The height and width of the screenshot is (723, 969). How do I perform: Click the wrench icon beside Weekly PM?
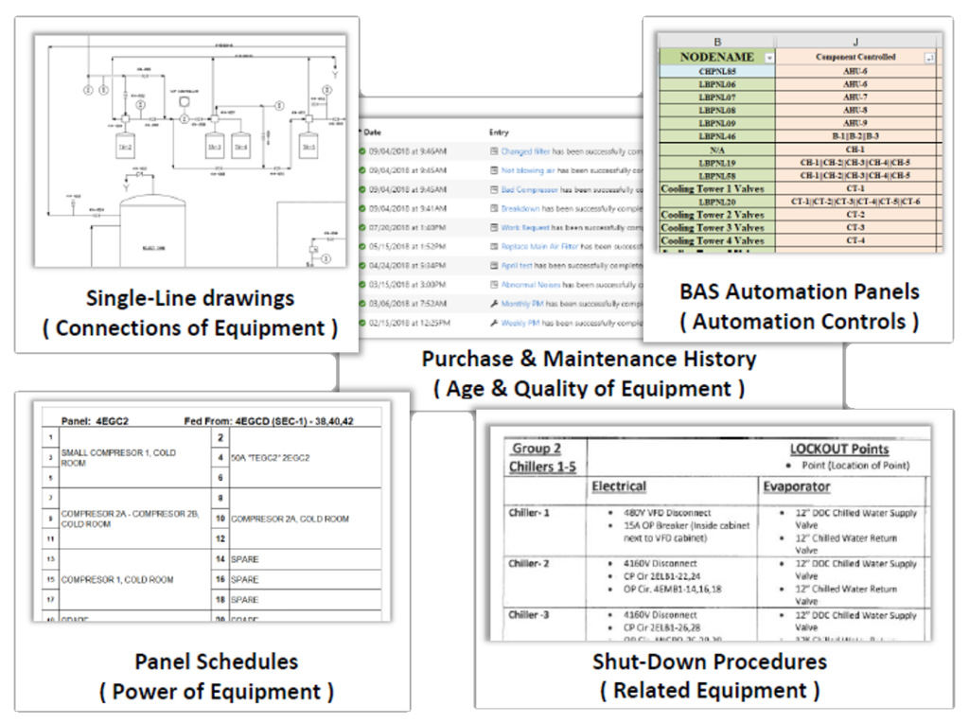pos(494,324)
